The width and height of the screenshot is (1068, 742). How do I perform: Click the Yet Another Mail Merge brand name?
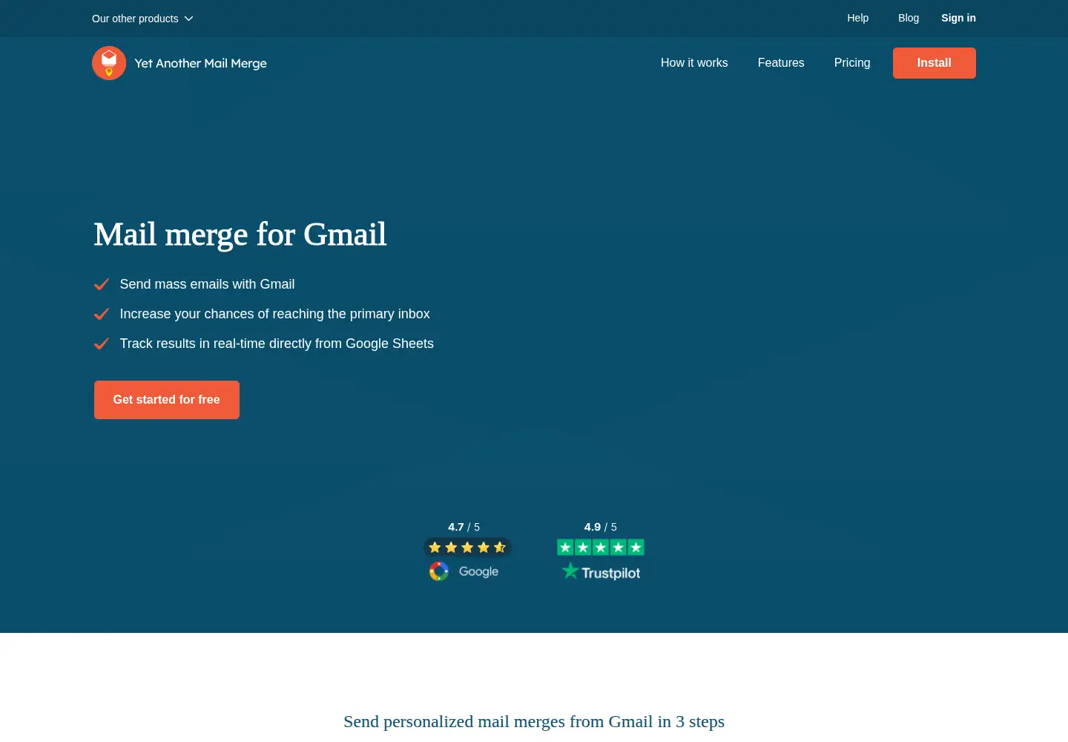pos(201,64)
